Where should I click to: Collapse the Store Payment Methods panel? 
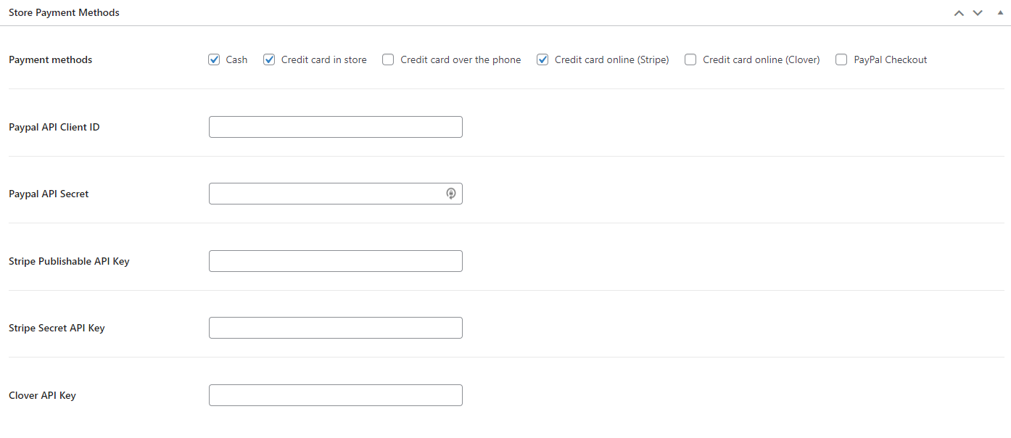point(1000,13)
